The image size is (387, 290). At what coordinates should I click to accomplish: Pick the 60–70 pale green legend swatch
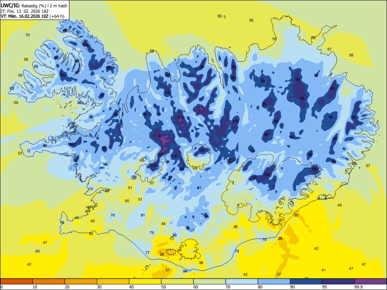click(209, 281)
